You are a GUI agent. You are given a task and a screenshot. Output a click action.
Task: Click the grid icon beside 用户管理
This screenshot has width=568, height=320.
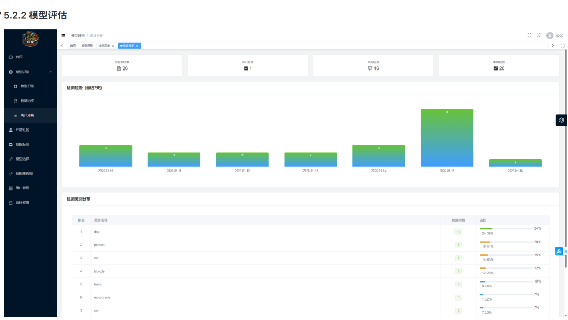tap(11, 188)
